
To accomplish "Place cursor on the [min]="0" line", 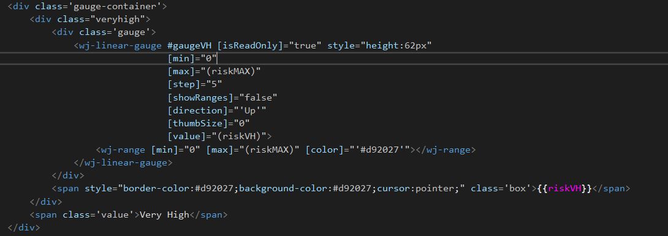I will 192,58.
